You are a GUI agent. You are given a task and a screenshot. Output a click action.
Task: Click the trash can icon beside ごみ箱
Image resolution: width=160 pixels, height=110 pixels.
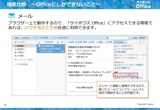click(15, 55)
